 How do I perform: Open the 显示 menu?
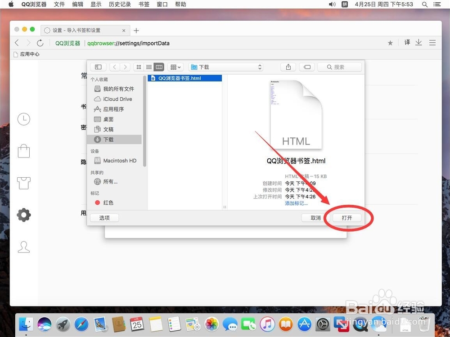[x=96, y=4]
